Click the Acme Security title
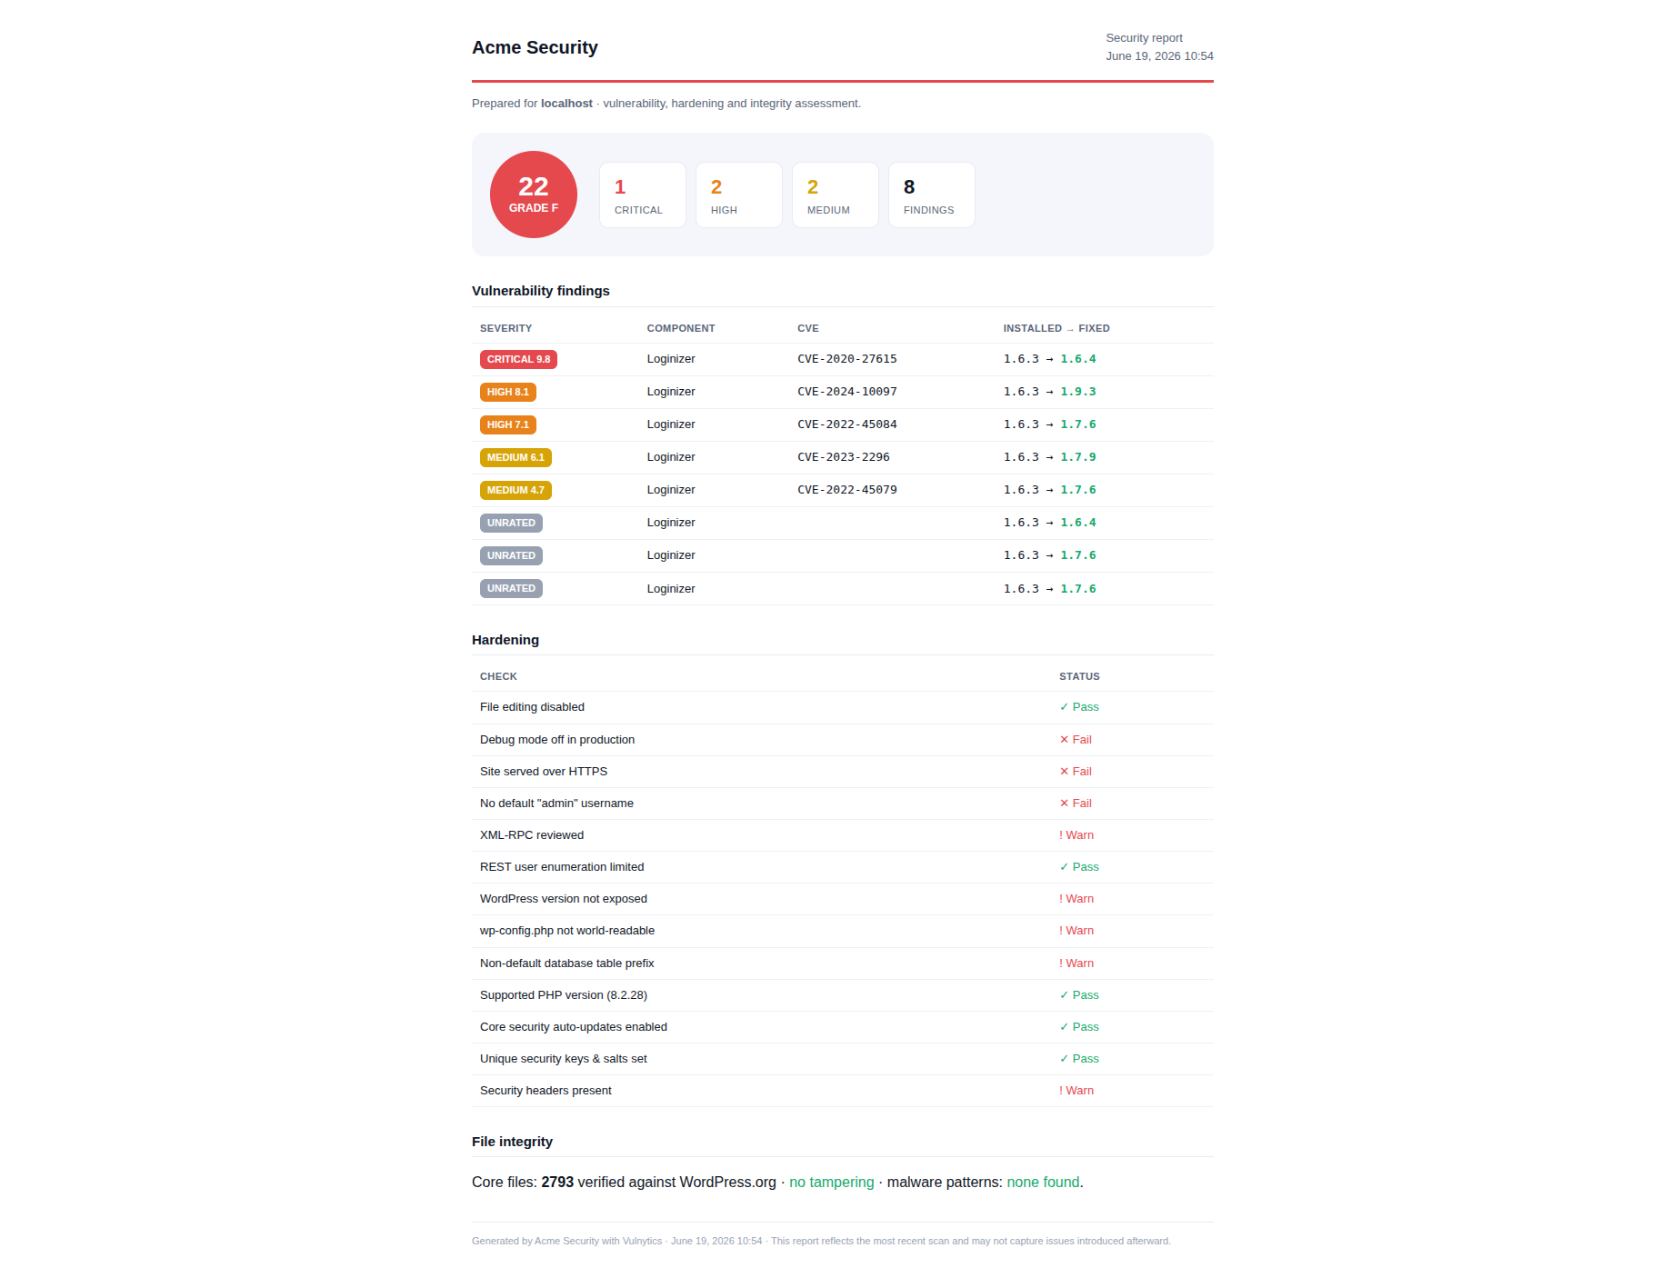 535,47
